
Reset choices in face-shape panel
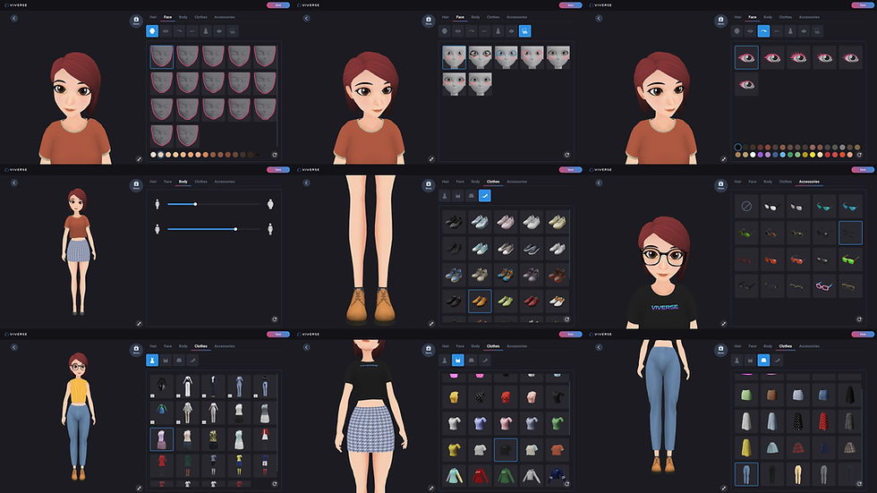[275, 155]
